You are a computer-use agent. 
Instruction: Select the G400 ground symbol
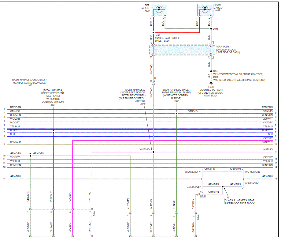[x=211, y=83]
